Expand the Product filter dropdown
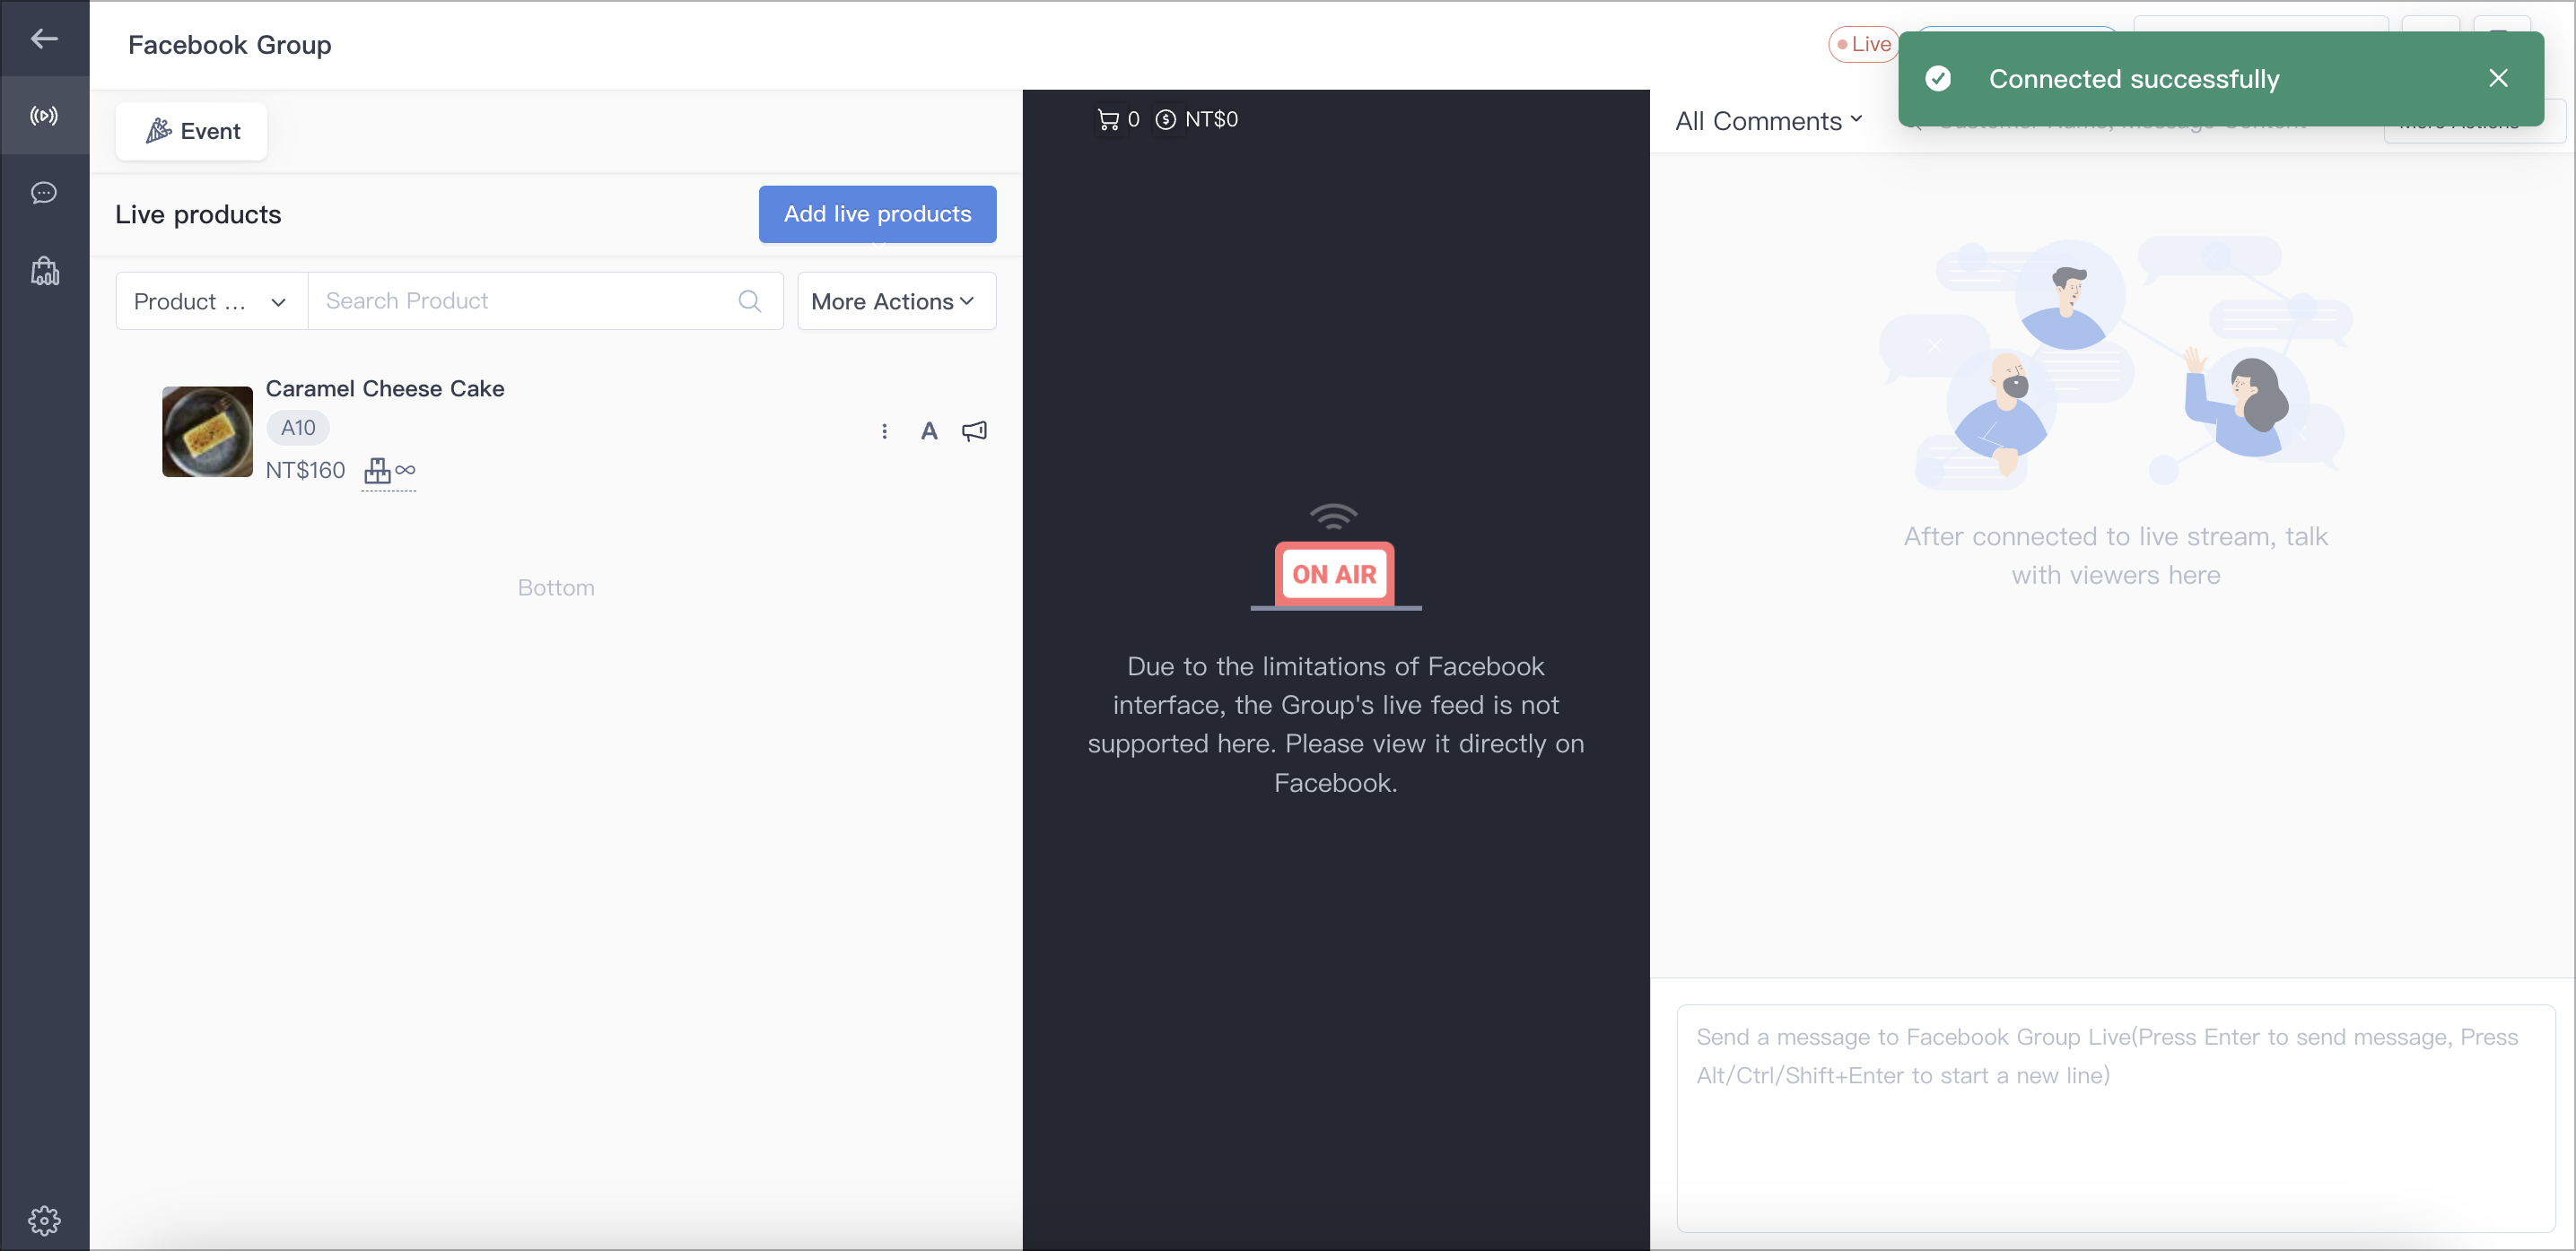This screenshot has width=2576, height=1251. pyautogui.click(x=212, y=300)
